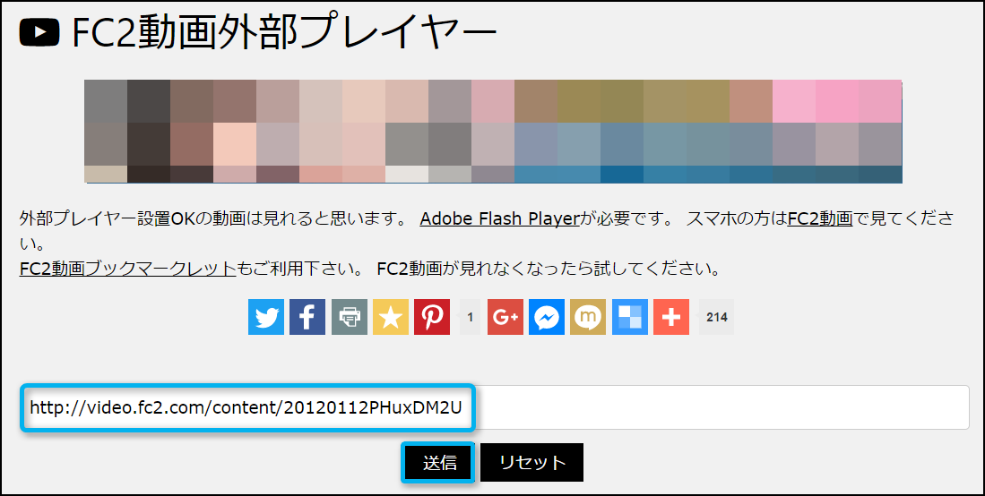The image size is (985, 496).
Task: Share the page on Twitter
Action: 265,317
